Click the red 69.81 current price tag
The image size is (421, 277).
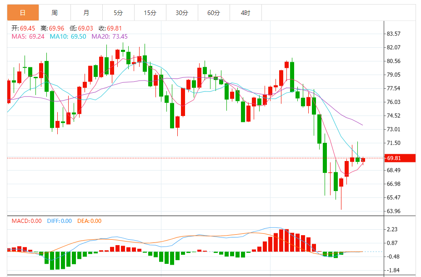click(400, 158)
